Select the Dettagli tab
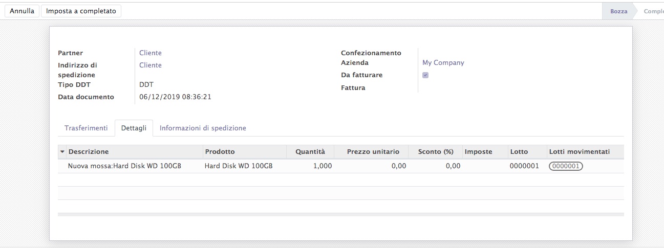This screenshot has height=248, width=664. tap(134, 128)
